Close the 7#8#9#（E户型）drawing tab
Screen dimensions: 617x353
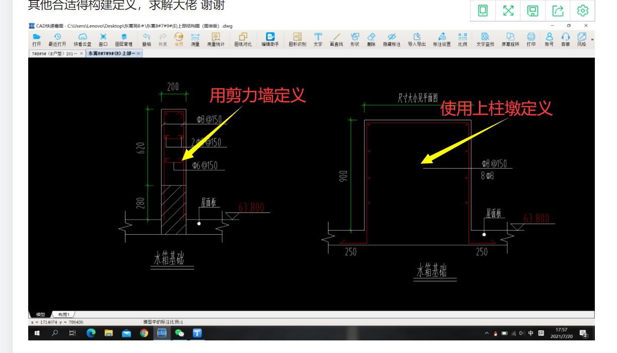[x=82, y=53]
